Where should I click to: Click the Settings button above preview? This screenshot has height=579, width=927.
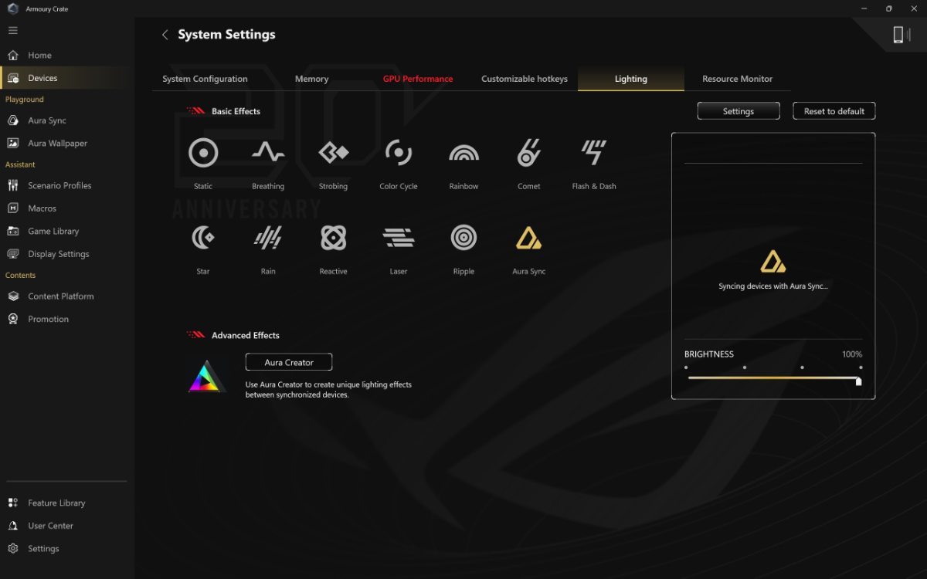point(739,111)
